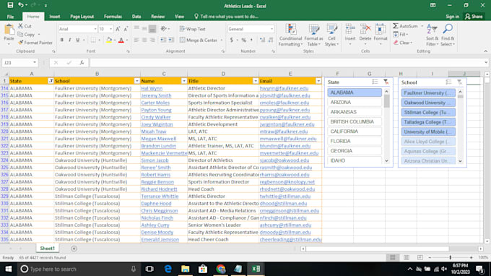Screen dimensions: 491x276
Task: Clear filter on the State slicer
Action: coord(386,82)
